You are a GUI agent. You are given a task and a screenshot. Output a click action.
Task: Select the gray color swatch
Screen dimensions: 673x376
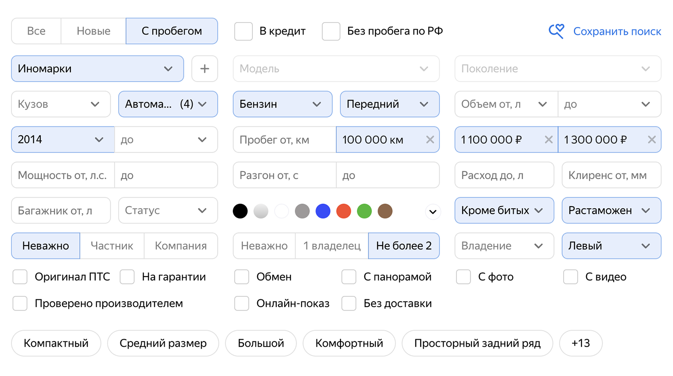click(x=302, y=211)
